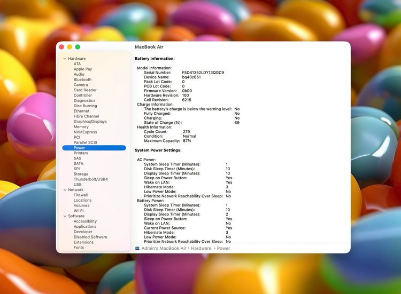This screenshot has height=294, width=401.
Task: Click the Battery Information heading
Action: (x=155, y=59)
